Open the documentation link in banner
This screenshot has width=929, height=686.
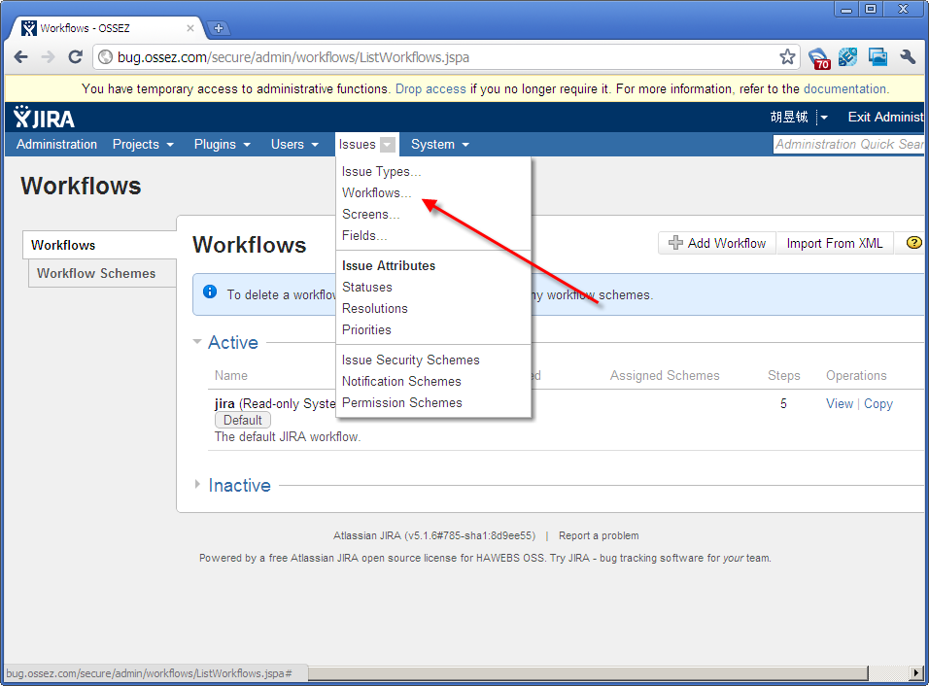(844, 88)
